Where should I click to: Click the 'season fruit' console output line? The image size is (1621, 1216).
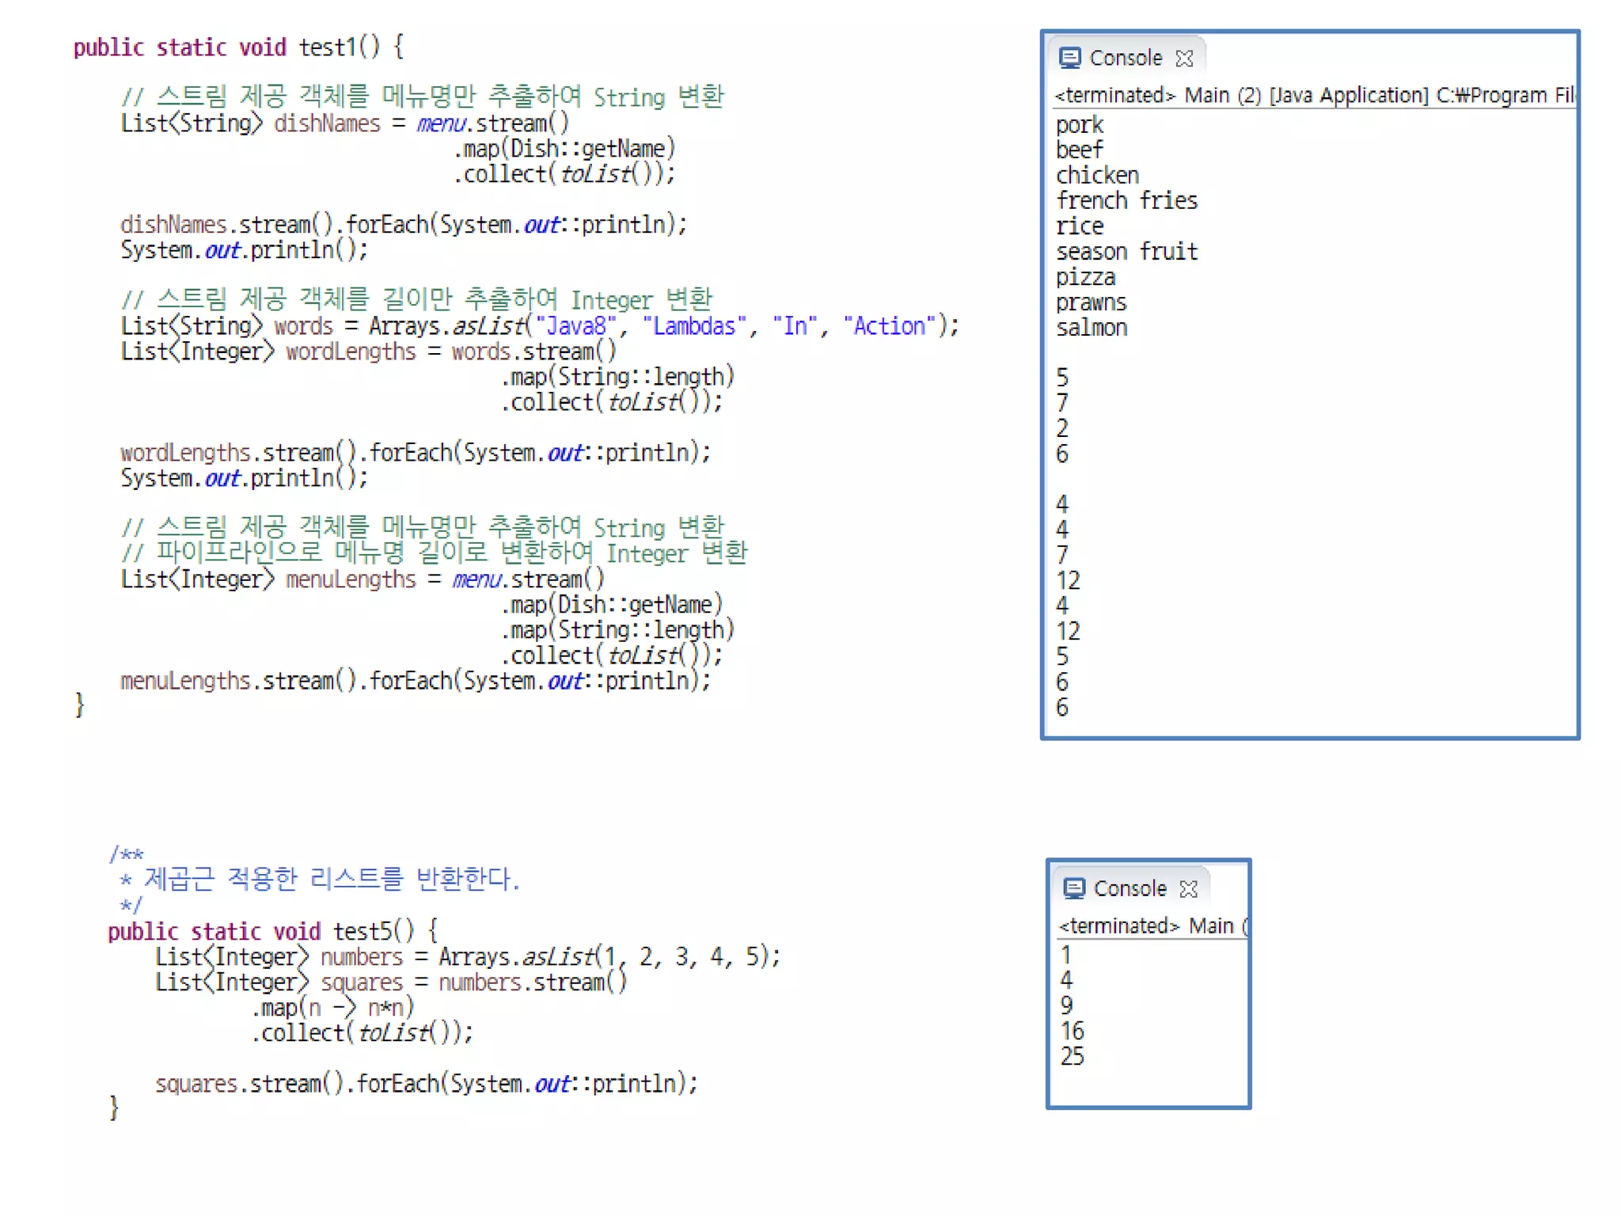(1126, 252)
